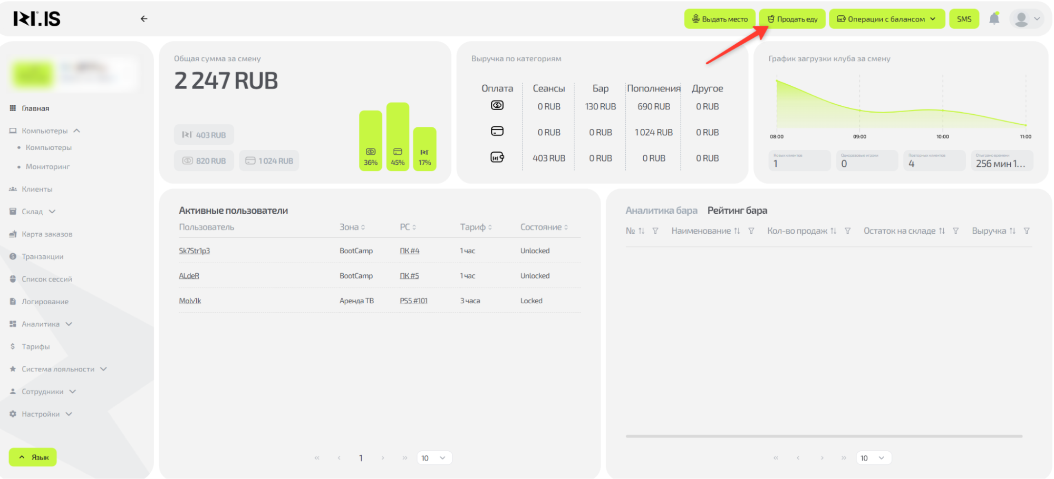Open active users page size dropdown
This screenshot has height=479, width=1054.
point(434,458)
